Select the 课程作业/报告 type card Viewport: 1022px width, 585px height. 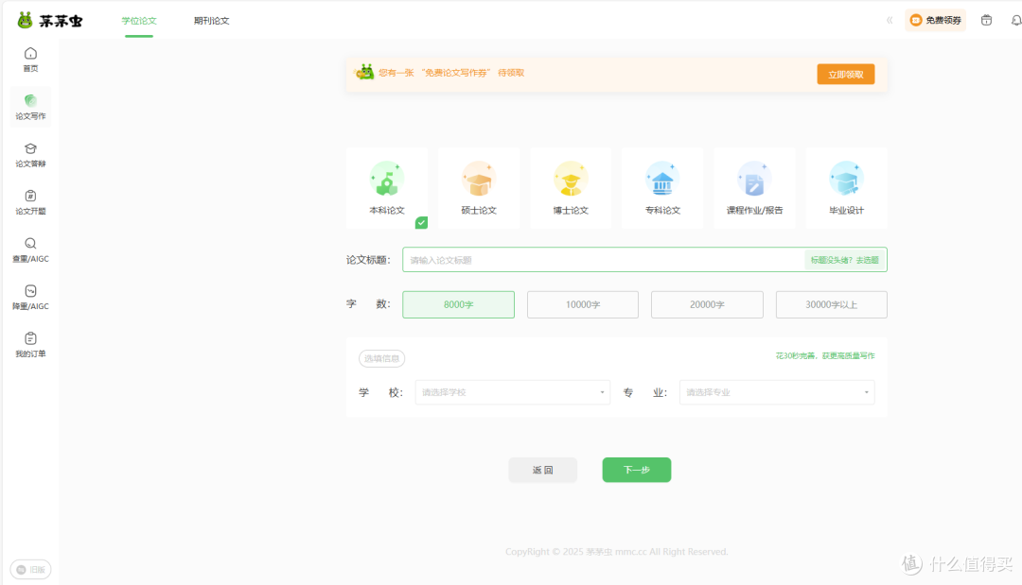pos(755,188)
